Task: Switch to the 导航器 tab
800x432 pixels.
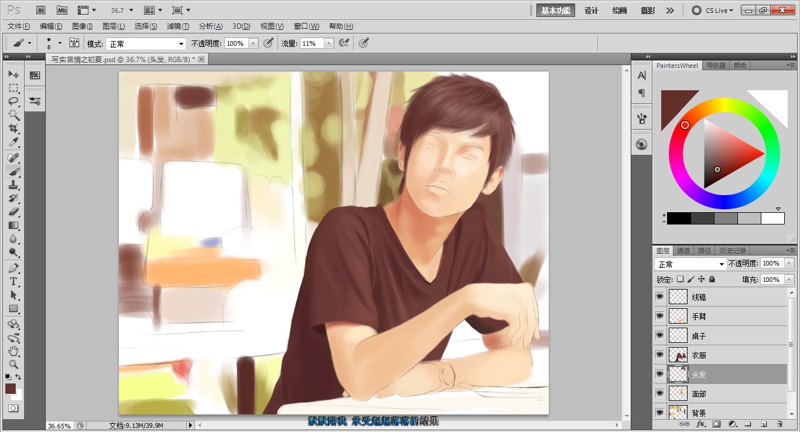Action: (716, 66)
